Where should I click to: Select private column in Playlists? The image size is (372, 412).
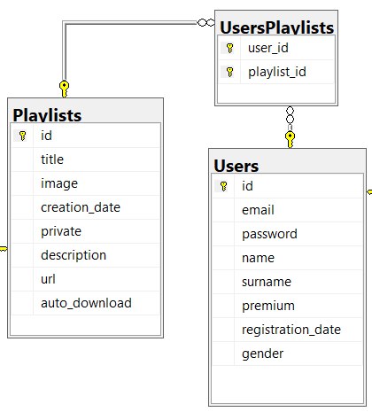pos(86,231)
